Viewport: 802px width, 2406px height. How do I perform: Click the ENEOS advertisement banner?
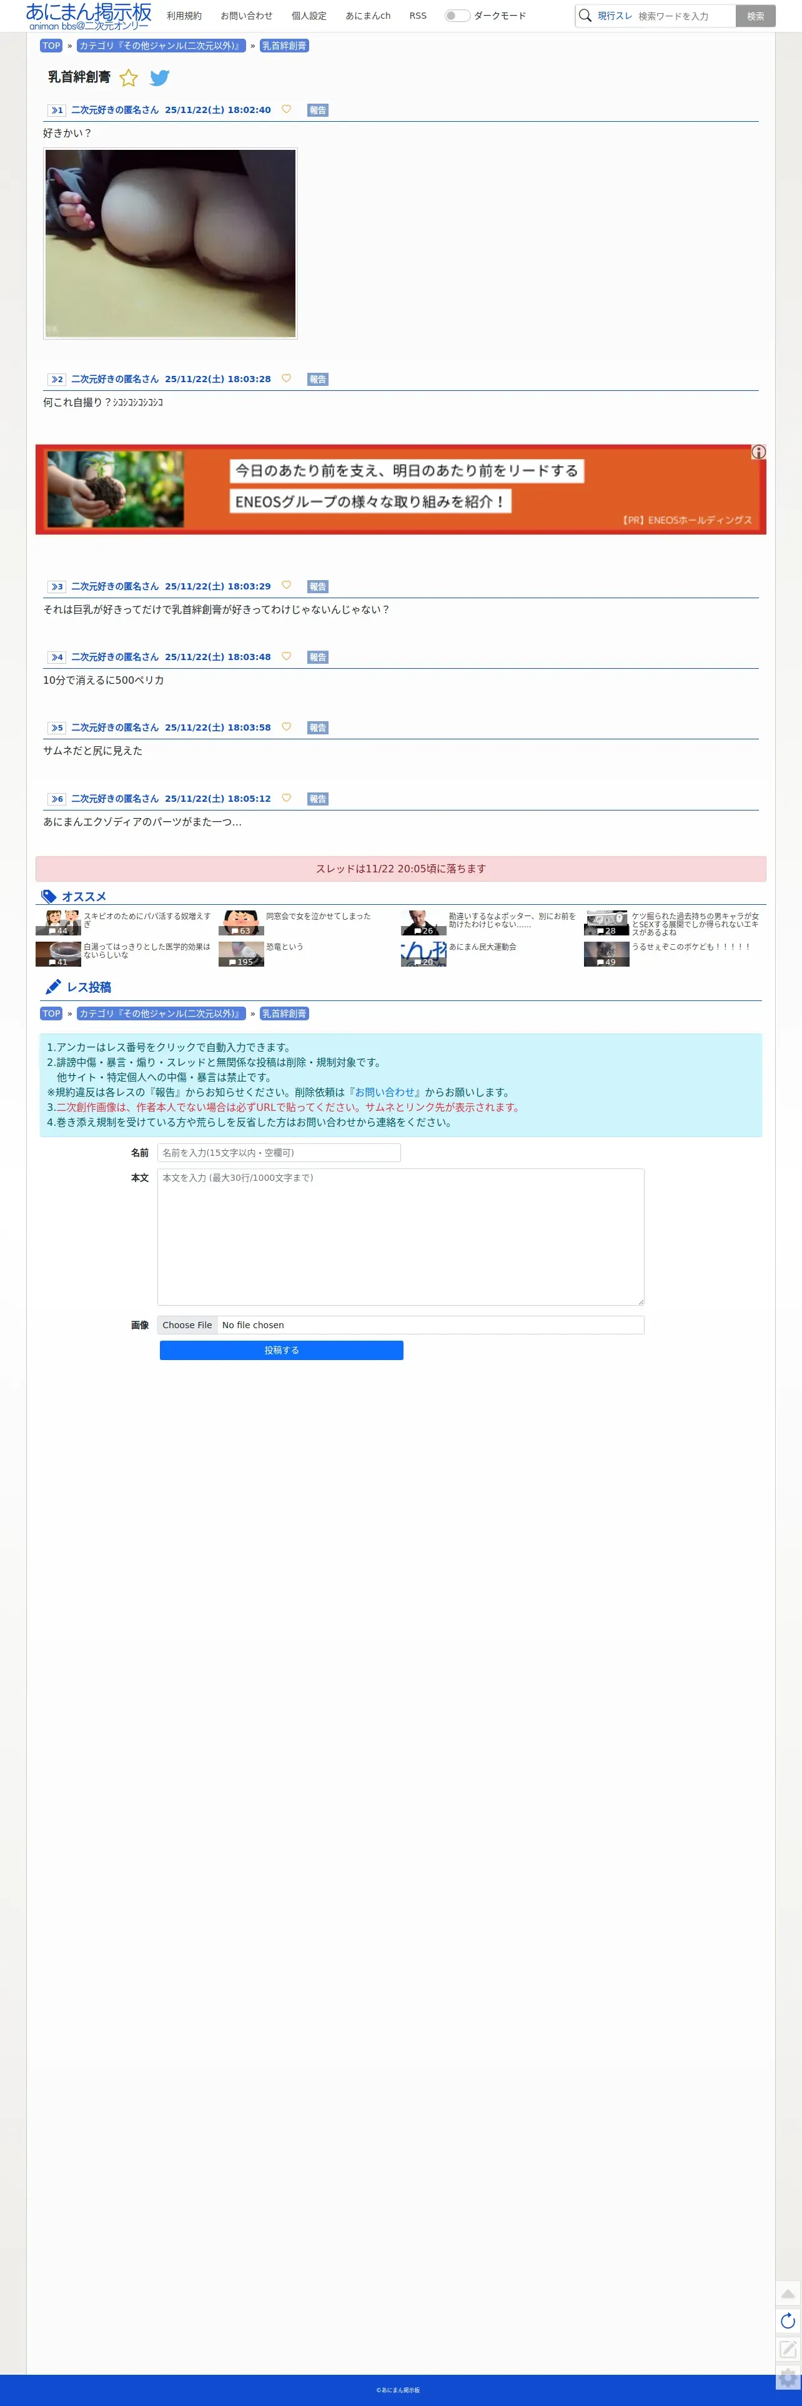401,490
